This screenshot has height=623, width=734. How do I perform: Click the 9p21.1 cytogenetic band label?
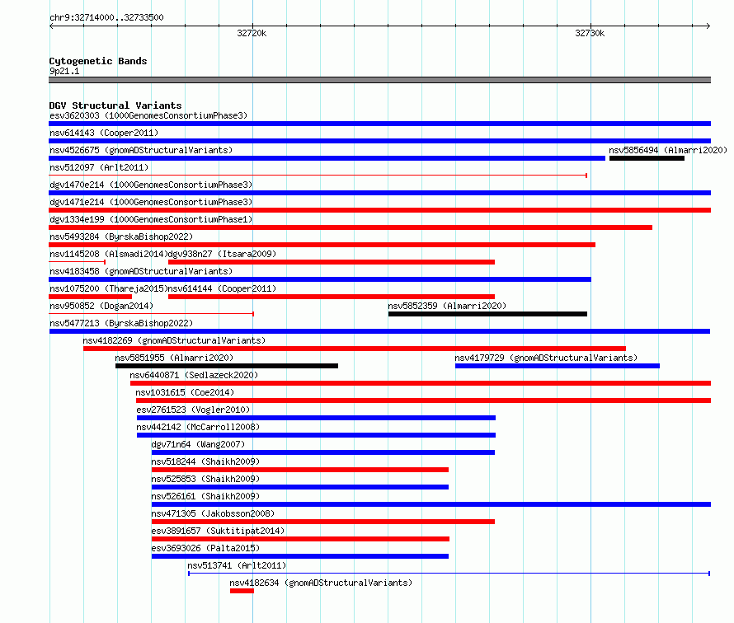(x=64, y=71)
